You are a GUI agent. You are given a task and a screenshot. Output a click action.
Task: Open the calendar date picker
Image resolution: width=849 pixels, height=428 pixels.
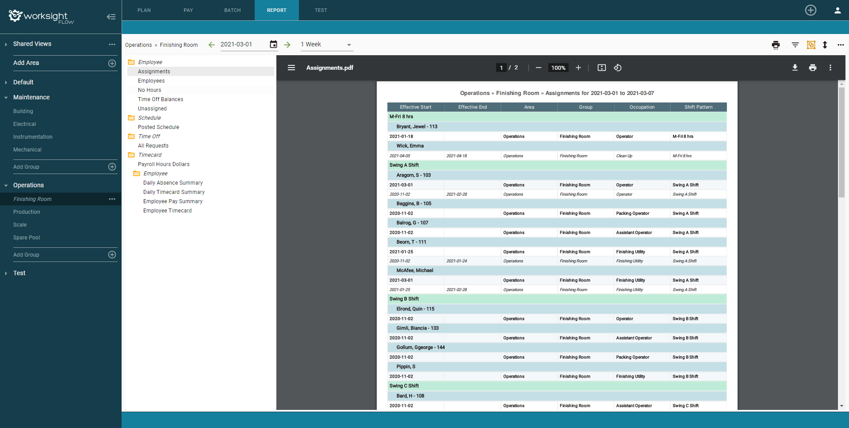click(x=273, y=45)
